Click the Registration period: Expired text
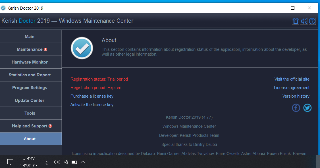Screen dimensions: 320x168 (96, 88)
